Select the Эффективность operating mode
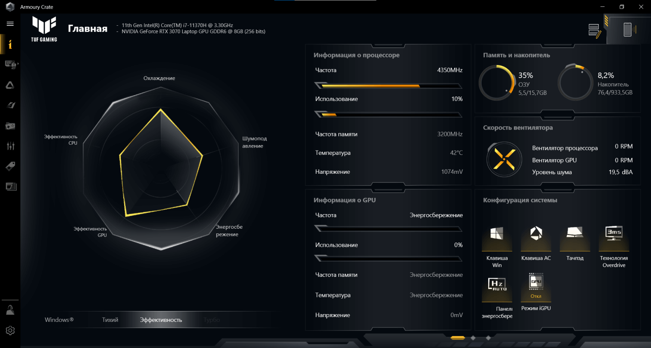 point(161,320)
